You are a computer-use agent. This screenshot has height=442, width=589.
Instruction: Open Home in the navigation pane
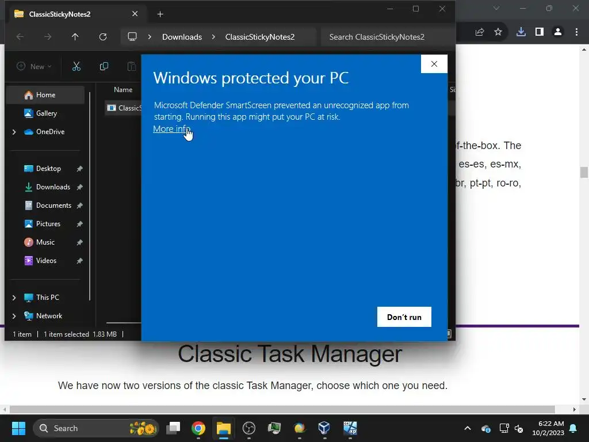click(x=45, y=95)
